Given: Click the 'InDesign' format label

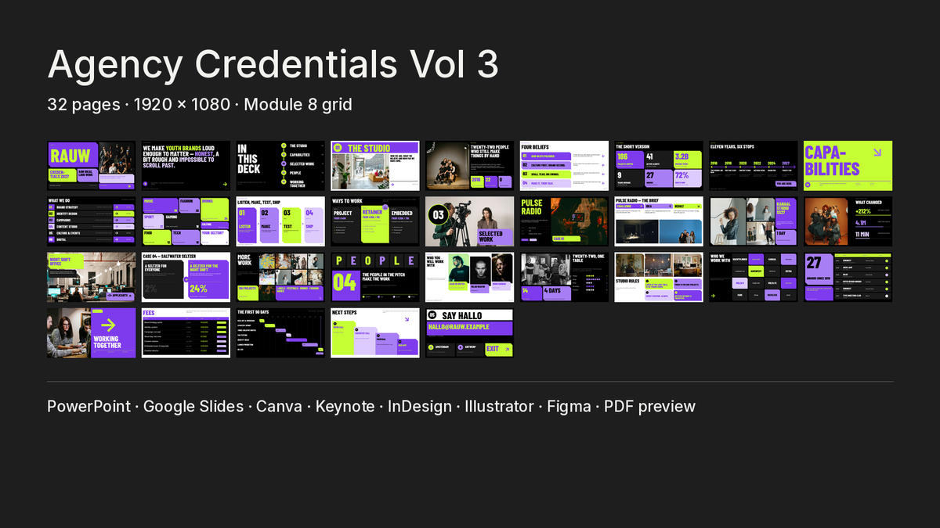Looking at the screenshot, I should pyautogui.click(x=420, y=407).
